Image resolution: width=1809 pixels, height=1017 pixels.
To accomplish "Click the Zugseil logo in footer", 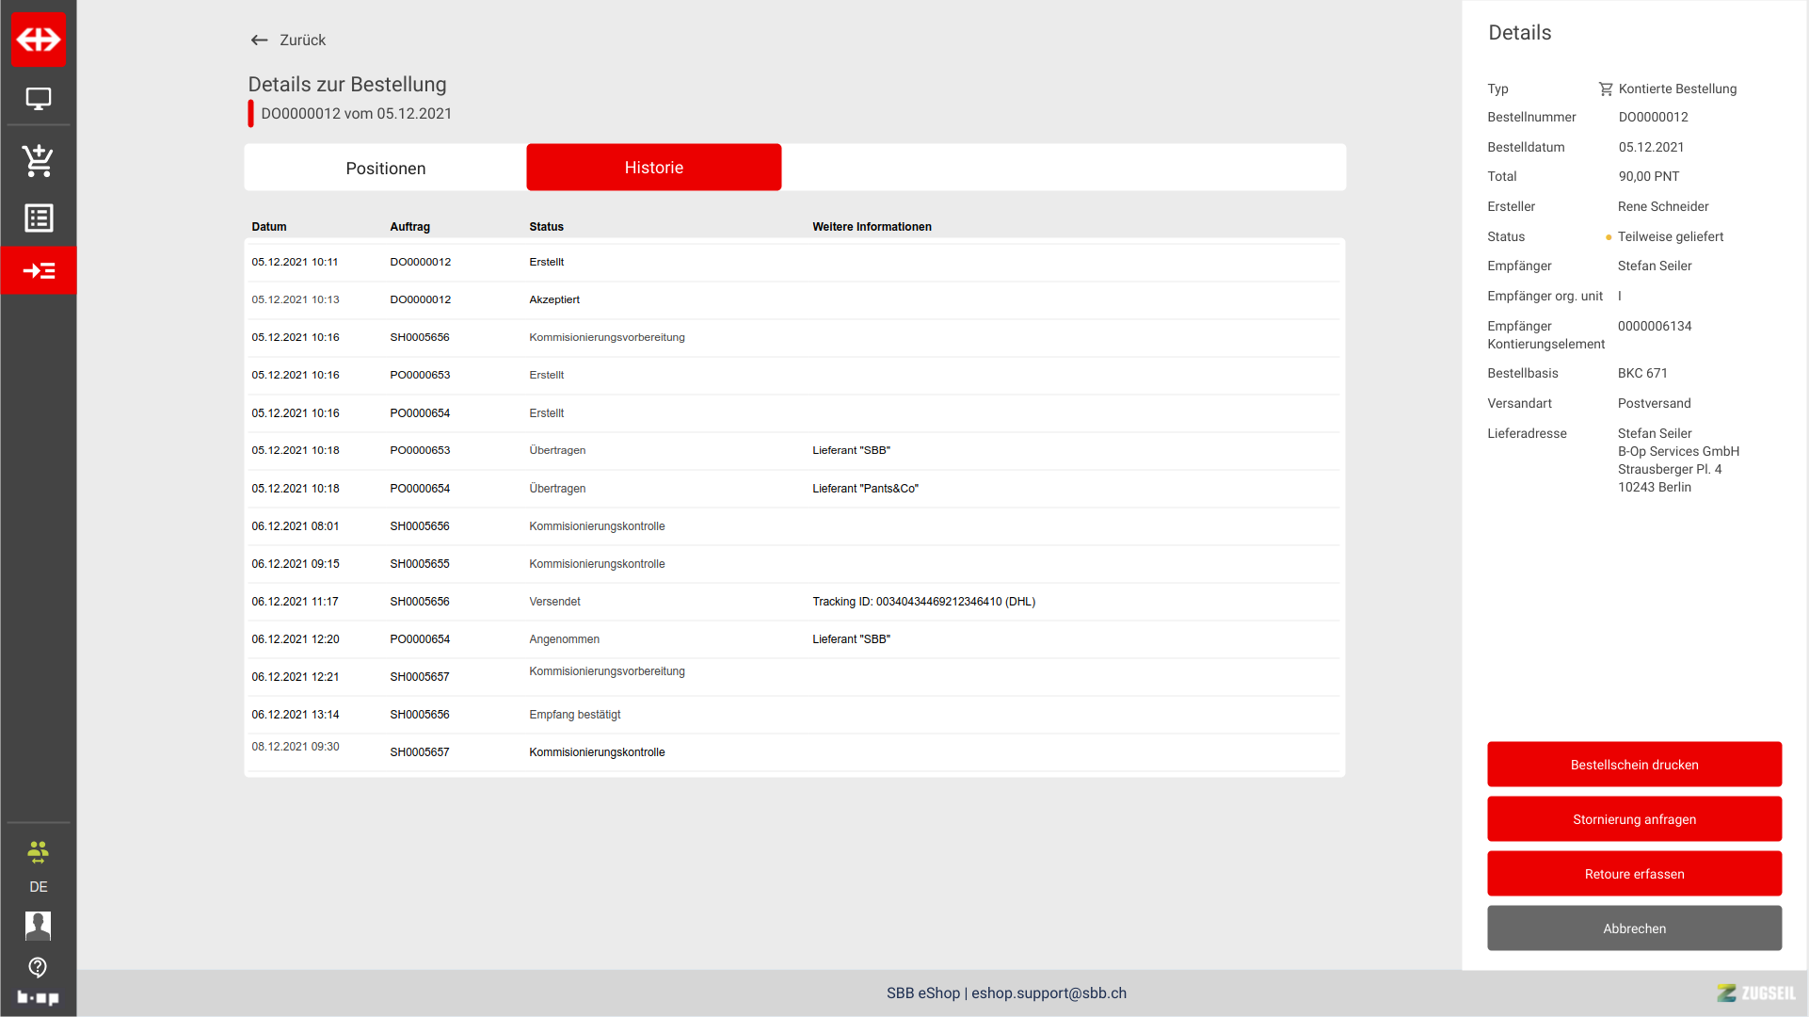I will [x=1755, y=993].
